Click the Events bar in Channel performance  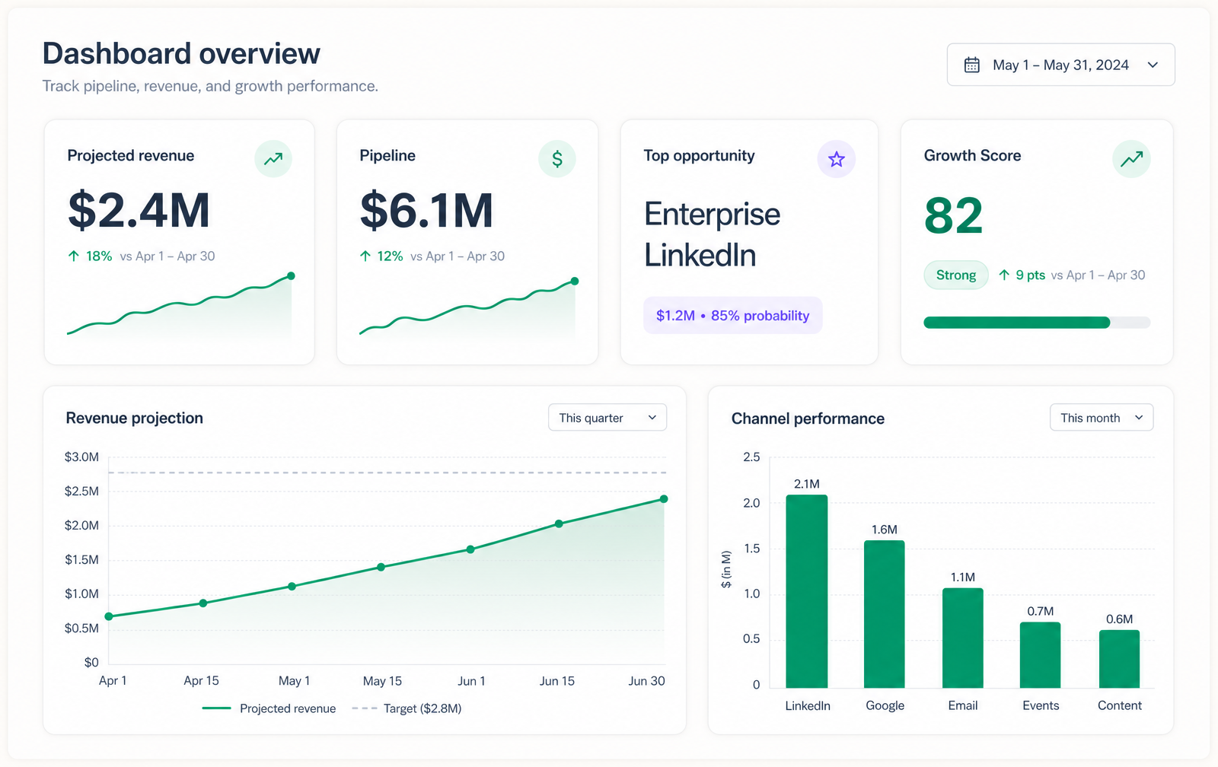click(1041, 655)
